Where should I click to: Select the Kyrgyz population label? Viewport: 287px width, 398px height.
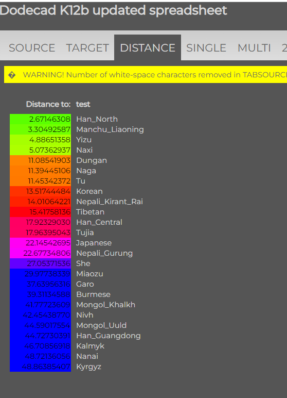pyautogui.click(x=88, y=367)
